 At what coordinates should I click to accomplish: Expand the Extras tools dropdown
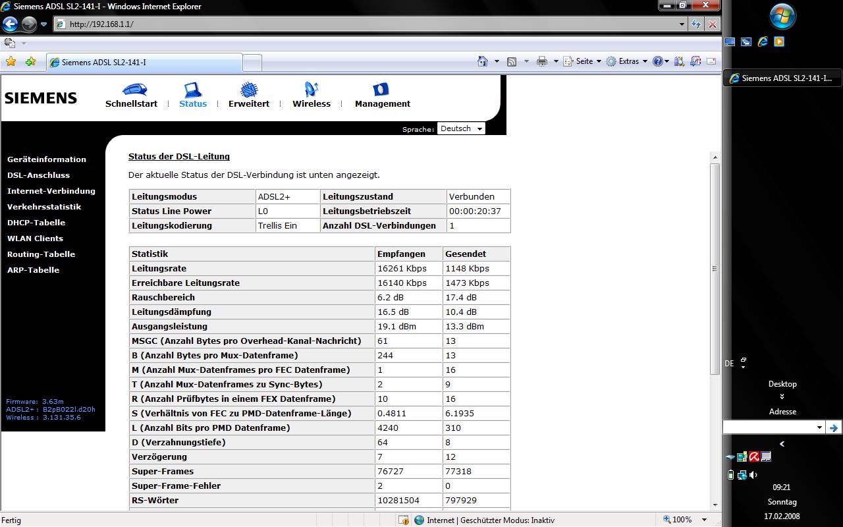[x=628, y=61]
